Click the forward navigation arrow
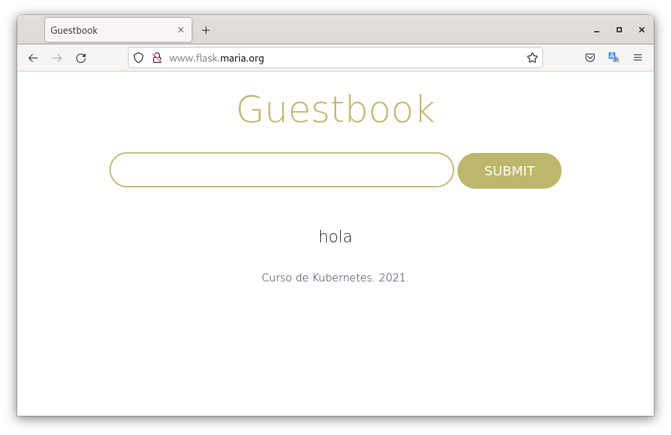671x435 pixels. (57, 58)
